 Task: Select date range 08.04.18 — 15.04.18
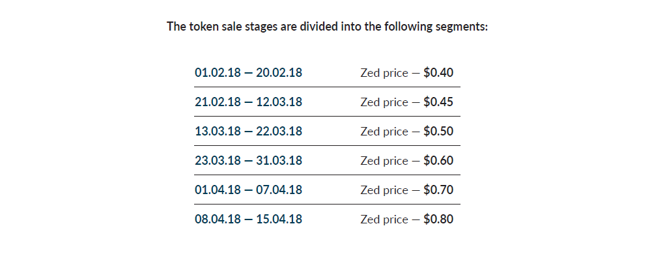coord(248,219)
